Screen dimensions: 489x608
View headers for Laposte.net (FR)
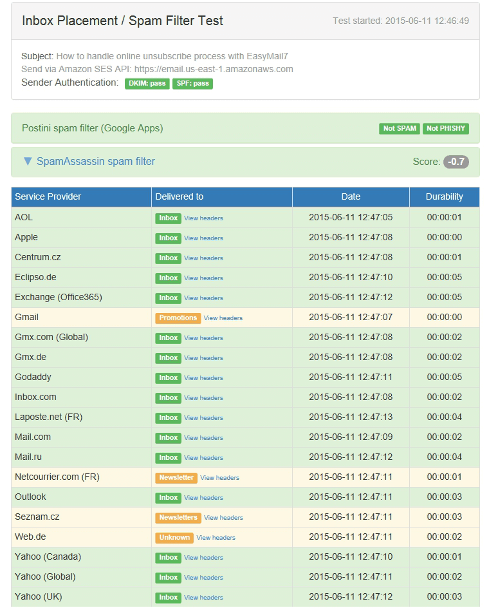point(203,418)
